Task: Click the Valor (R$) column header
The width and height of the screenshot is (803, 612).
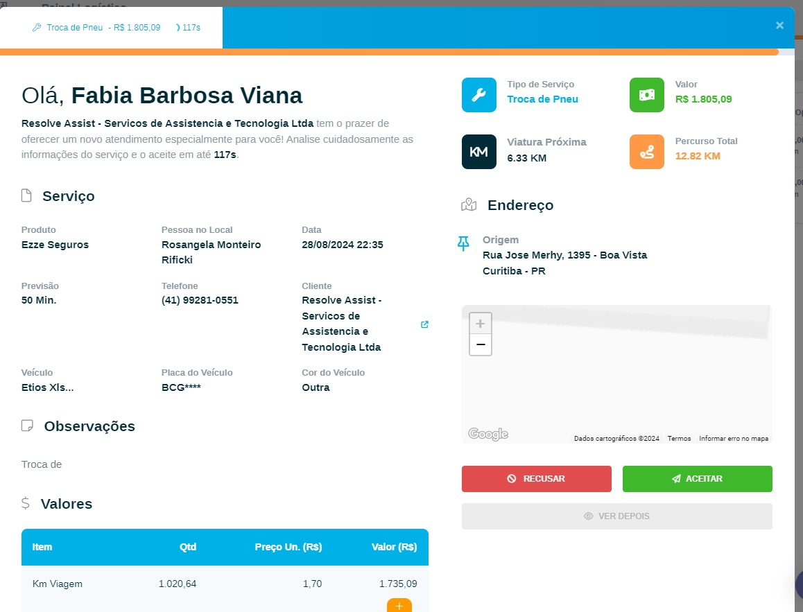Action: (x=395, y=547)
